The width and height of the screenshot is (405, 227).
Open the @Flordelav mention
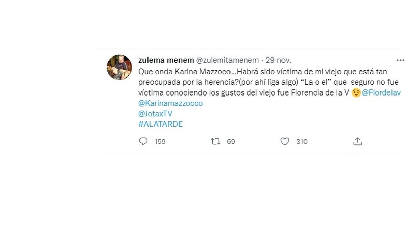(x=383, y=93)
